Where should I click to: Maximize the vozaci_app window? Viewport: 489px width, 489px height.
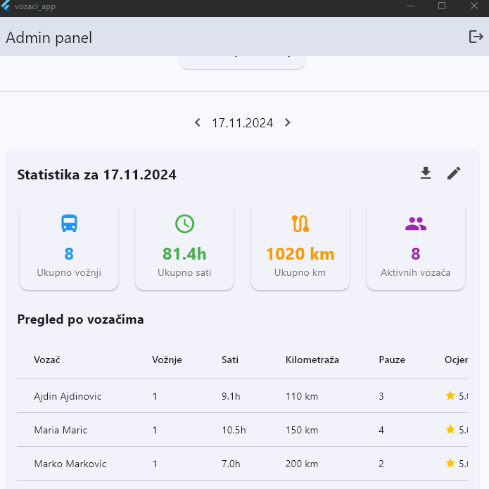442,6
